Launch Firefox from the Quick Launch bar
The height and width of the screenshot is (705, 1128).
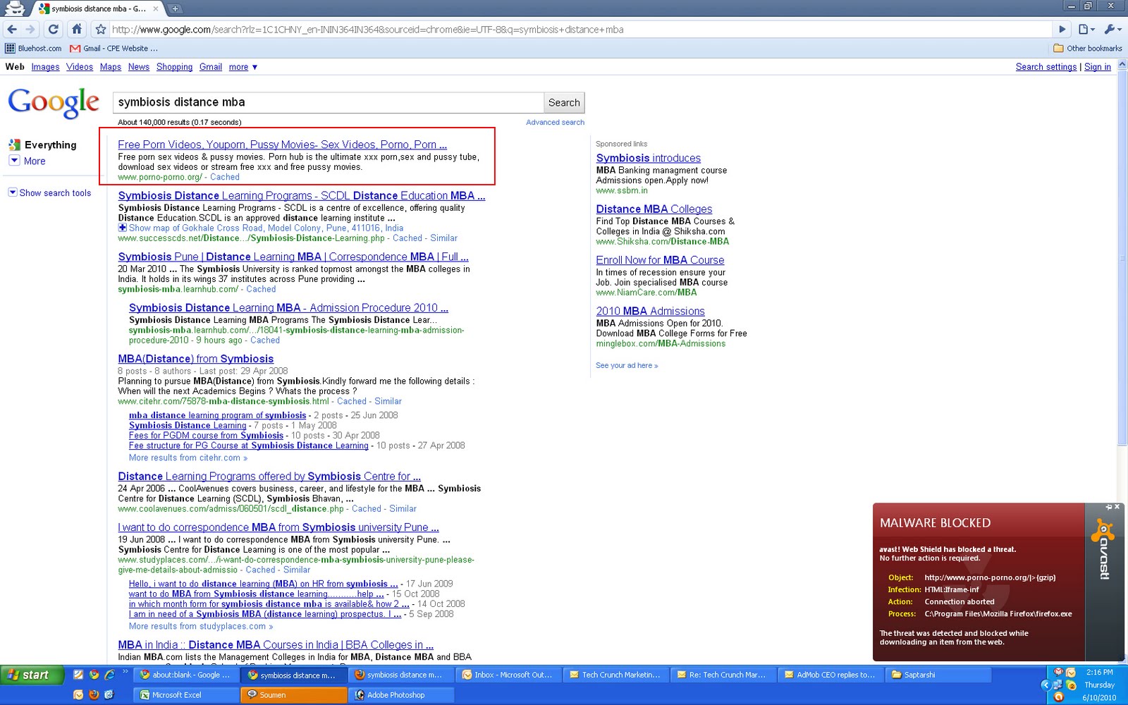pyautogui.click(x=94, y=694)
